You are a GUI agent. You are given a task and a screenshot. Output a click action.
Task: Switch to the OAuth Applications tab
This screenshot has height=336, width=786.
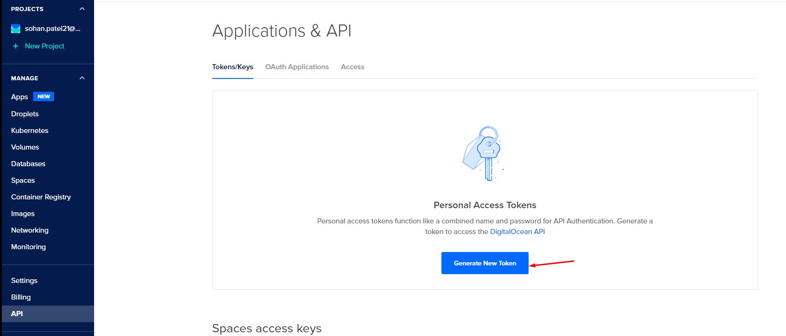(x=297, y=67)
